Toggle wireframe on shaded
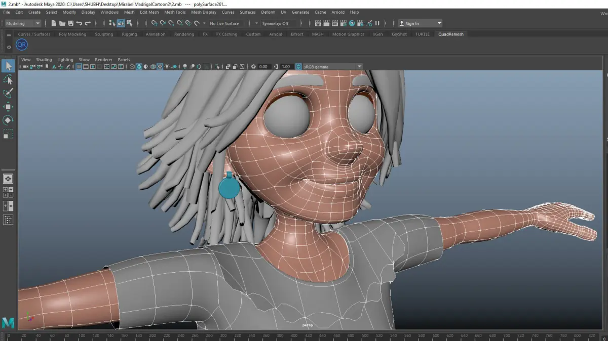Viewport: 608px width, 341px height. click(x=153, y=66)
